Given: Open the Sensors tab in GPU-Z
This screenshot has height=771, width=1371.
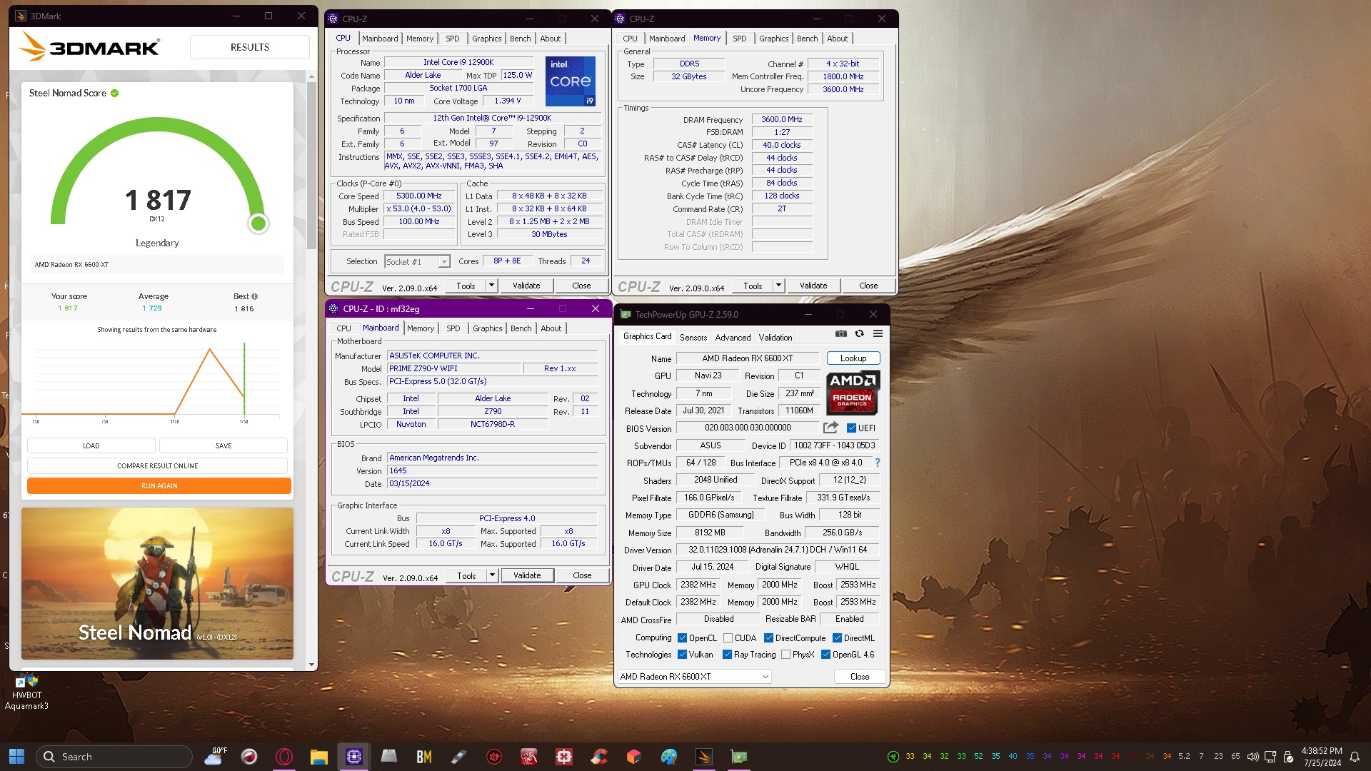Looking at the screenshot, I should pos(693,338).
